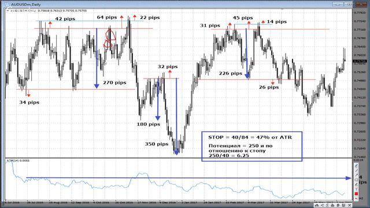370x208 pixels.
Task: Select the arrow drawing tool
Action: pos(356,175)
